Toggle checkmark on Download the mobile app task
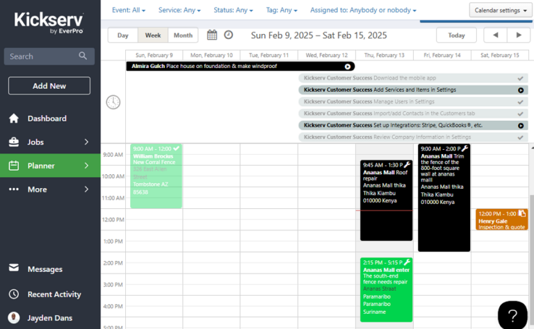This screenshot has height=329, width=534. [x=520, y=78]
